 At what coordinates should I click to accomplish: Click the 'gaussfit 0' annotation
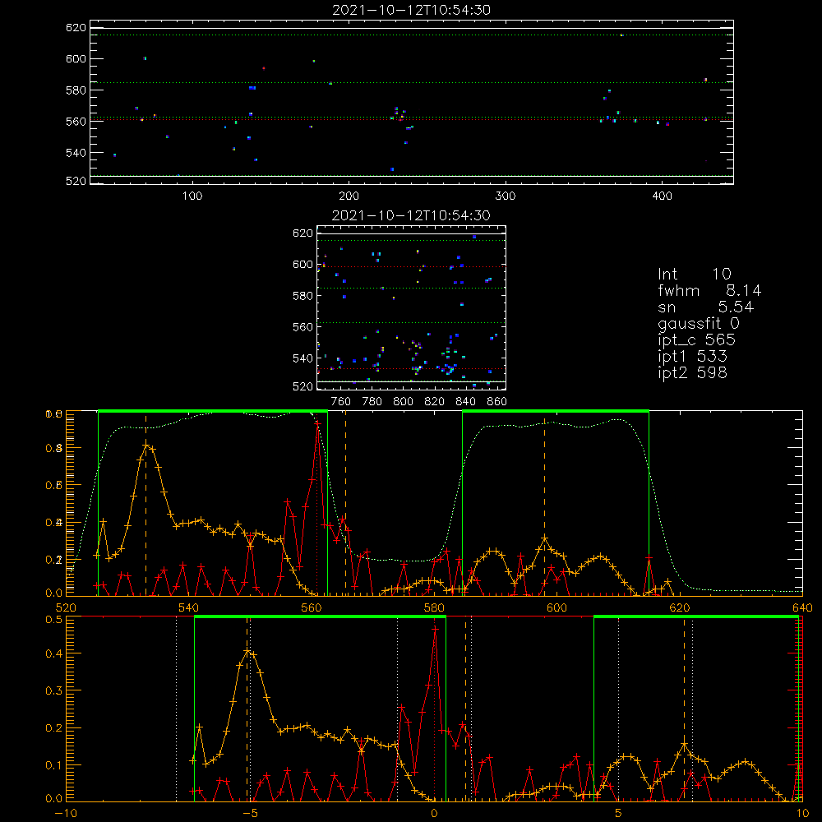coord(698,323)
